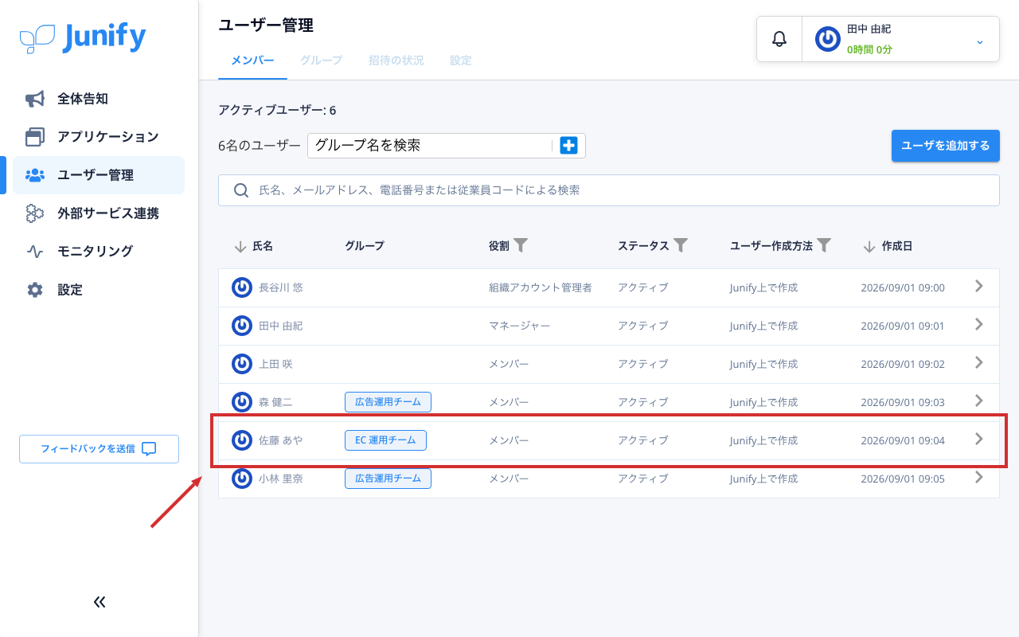Open 全体告知 in the sidebar

(x=99, y=99)
